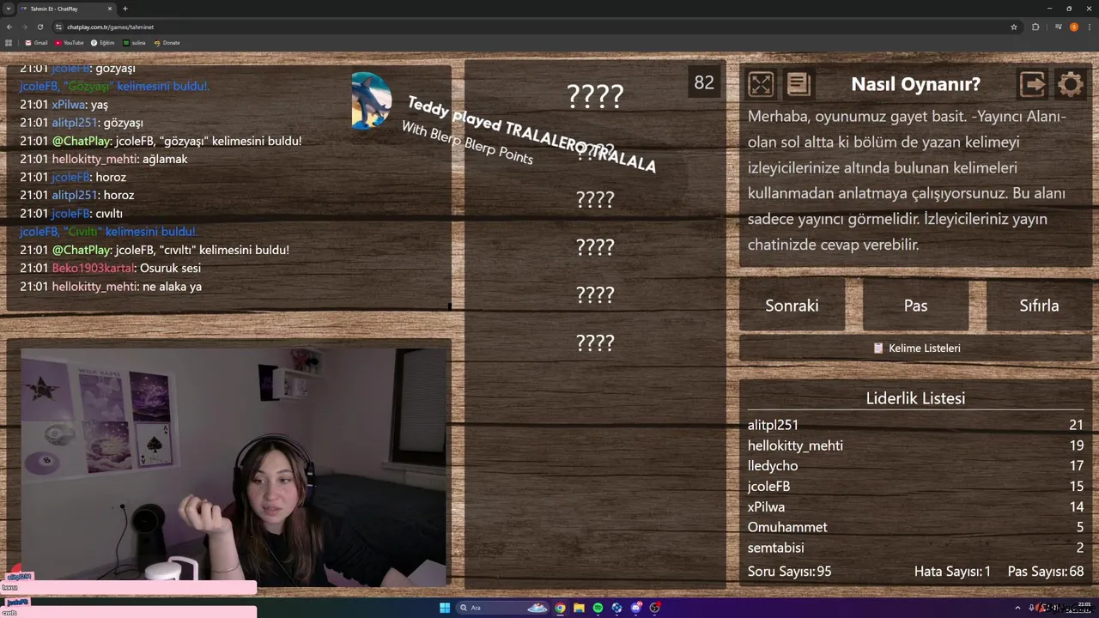Open the Donate bookmark
Viewport: 1099px width, 618px height.
167,43
